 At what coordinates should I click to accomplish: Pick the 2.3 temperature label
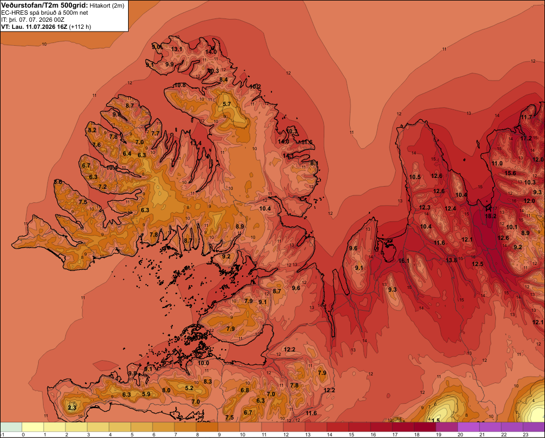[x=72, y=408]
